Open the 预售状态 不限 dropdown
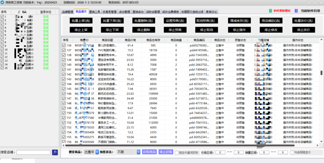324x163 pixels. [x=128, y=152]
